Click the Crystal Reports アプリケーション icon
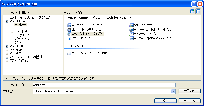The height and width of the screenshot is (106, 204). click(132, 38)
